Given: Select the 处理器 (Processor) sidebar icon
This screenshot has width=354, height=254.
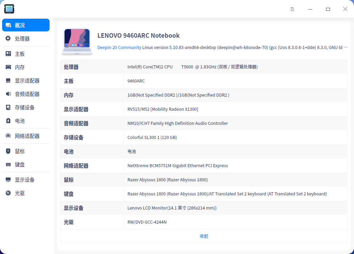Looking at the screenshot, I should (x=8, y=38).
